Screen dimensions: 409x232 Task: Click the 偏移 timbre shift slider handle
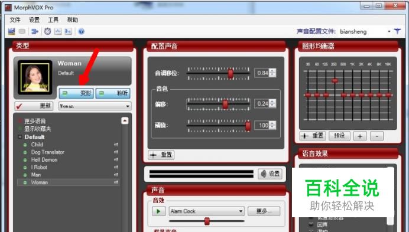point(225,104)
